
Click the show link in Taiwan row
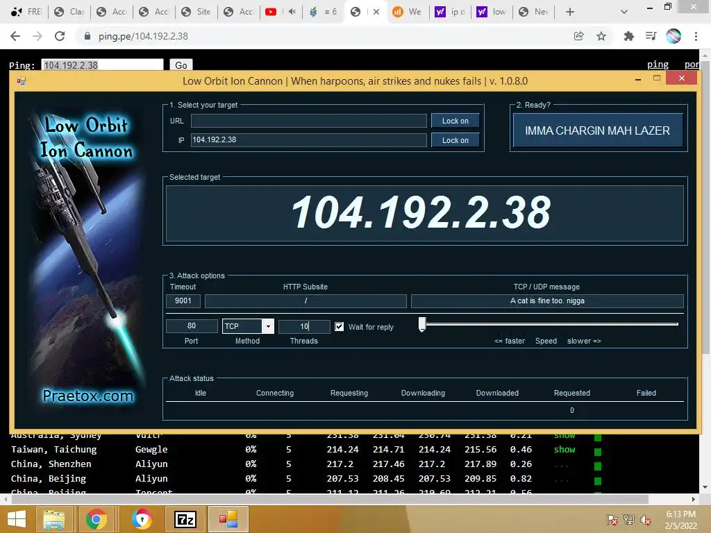564,450
